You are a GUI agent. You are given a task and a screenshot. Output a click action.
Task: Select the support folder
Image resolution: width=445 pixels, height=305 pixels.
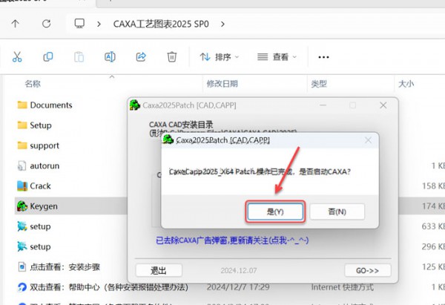coord(38,145)
